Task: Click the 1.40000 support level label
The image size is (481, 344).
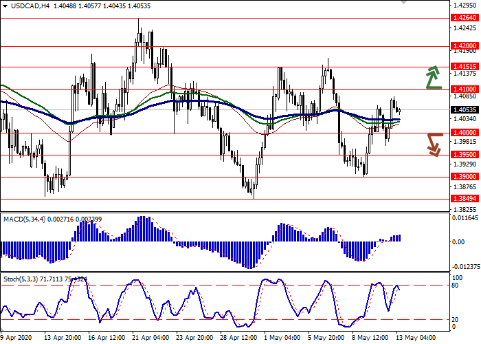Action: [465, 133]
